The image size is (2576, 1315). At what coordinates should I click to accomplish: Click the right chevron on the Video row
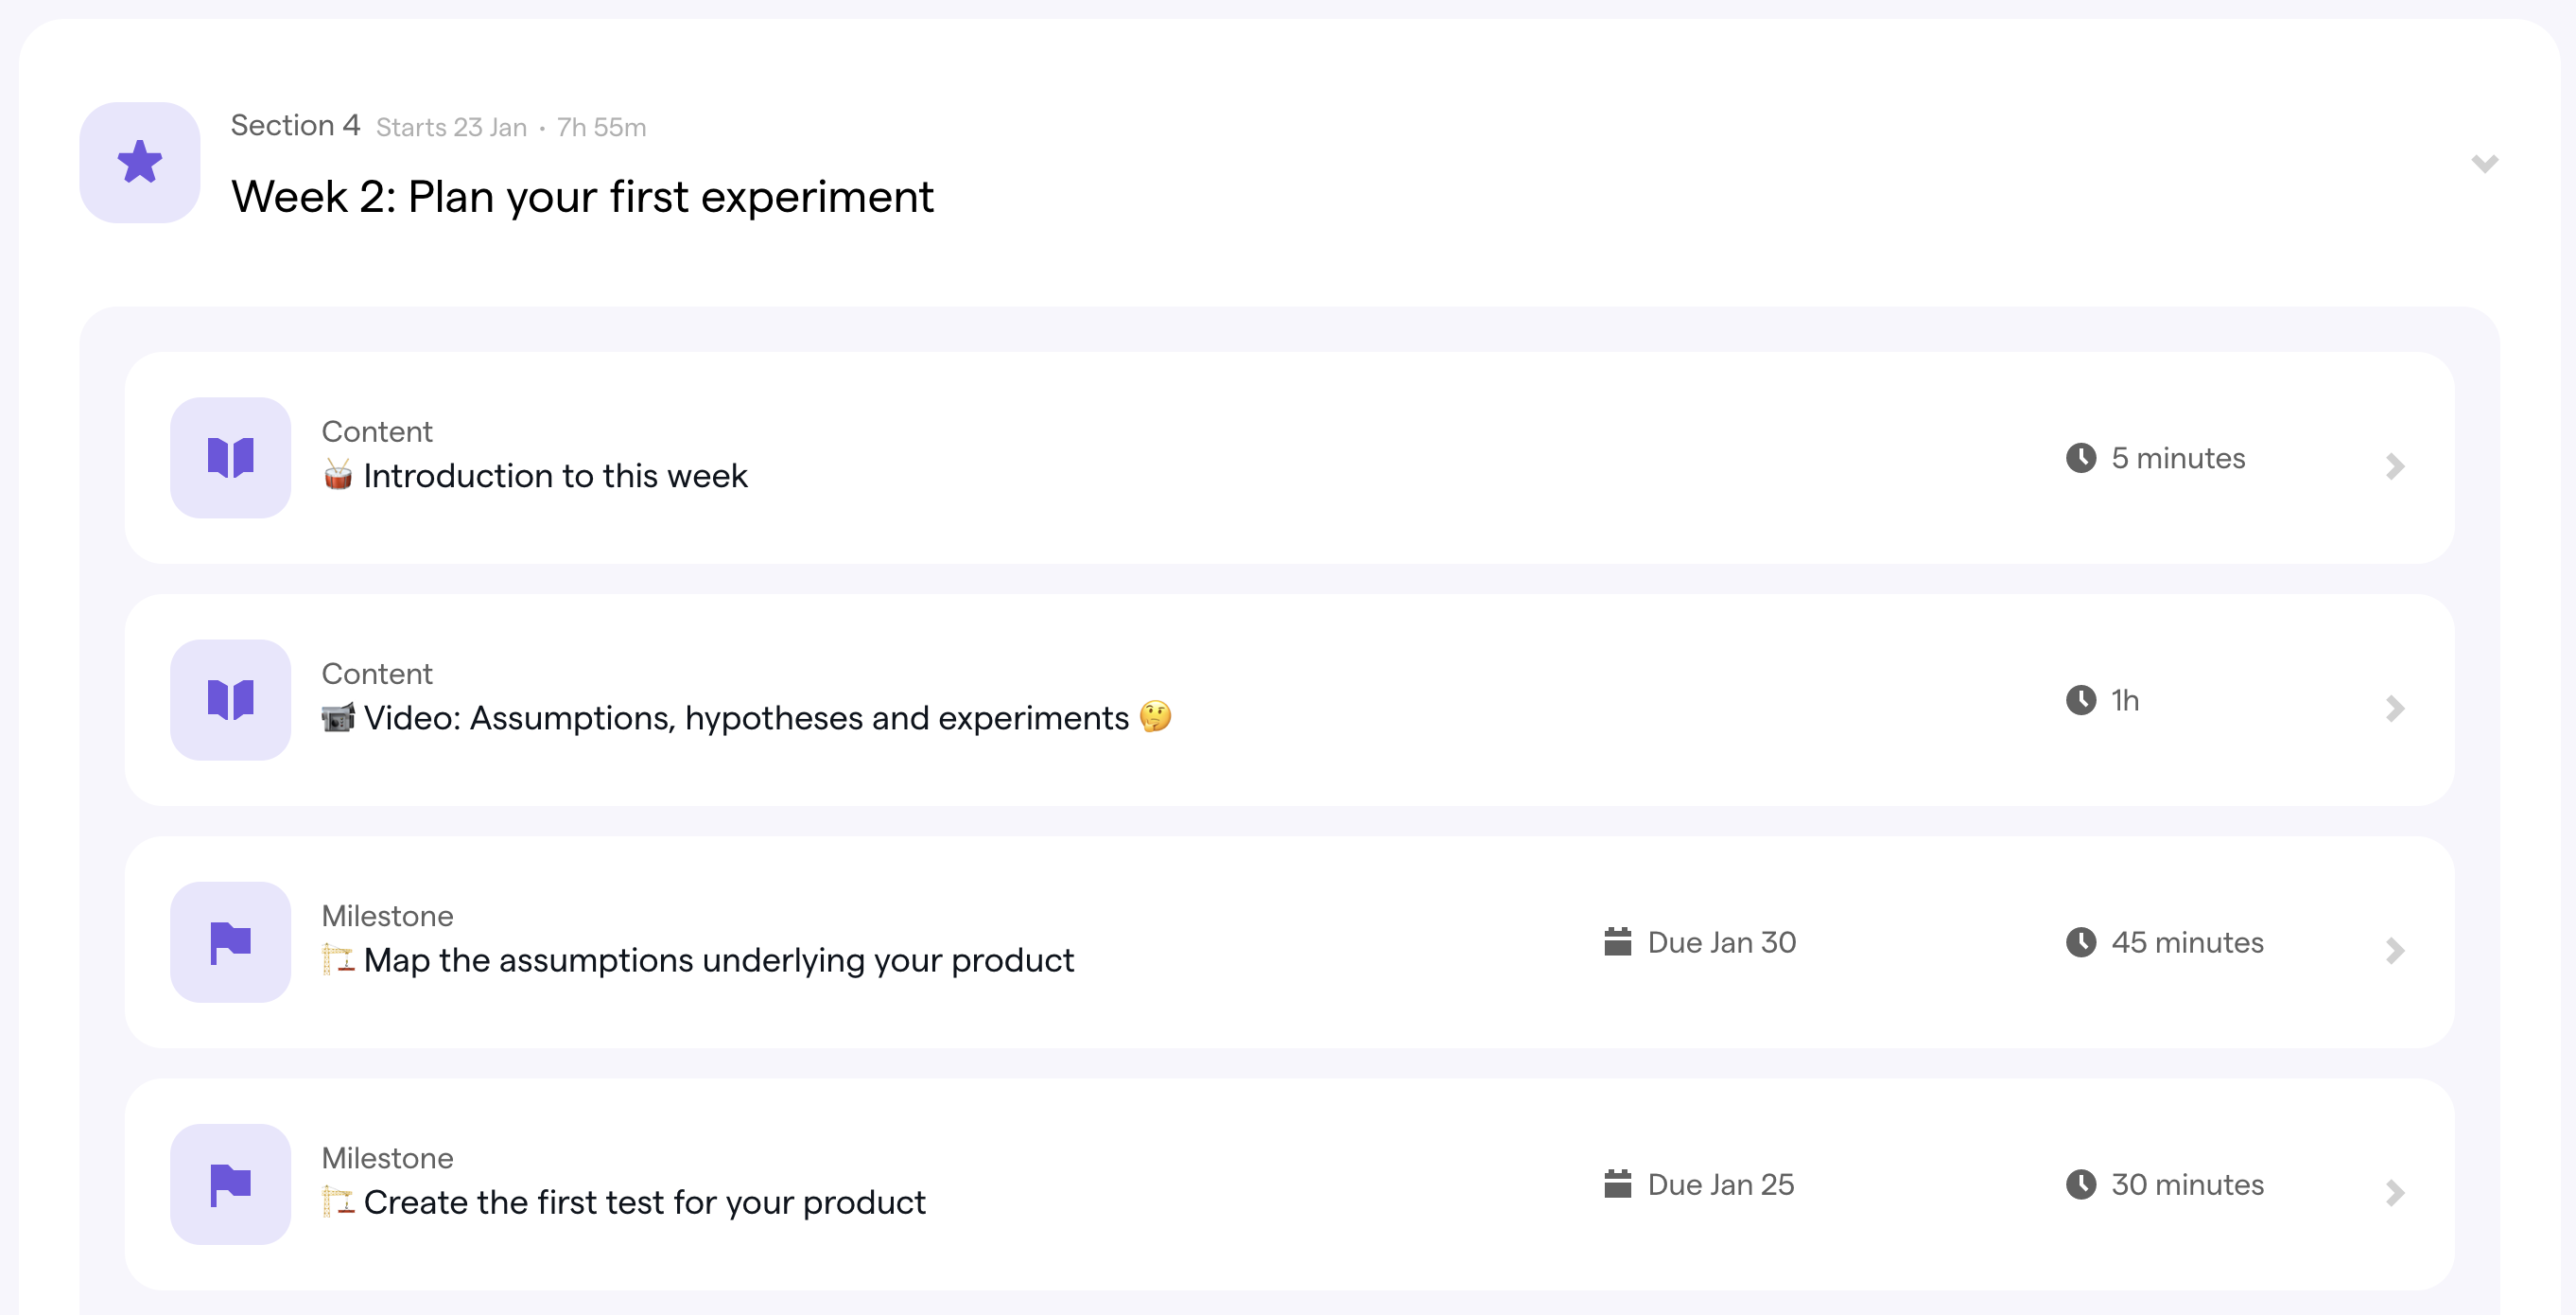pos(2394,709)
